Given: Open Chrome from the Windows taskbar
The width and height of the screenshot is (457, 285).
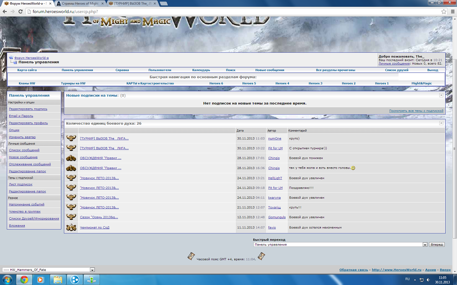Looking at the screenshot, I should point(24,280).
